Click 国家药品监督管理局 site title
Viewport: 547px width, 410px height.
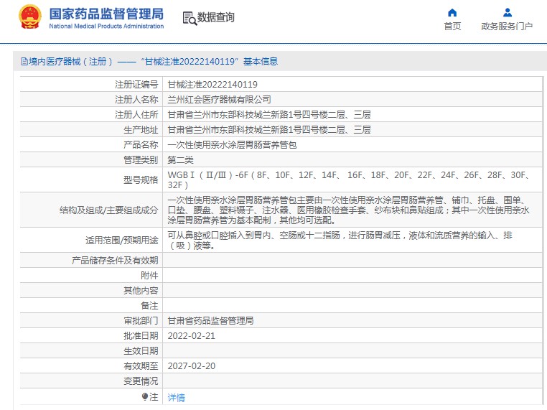coord(106,14)
